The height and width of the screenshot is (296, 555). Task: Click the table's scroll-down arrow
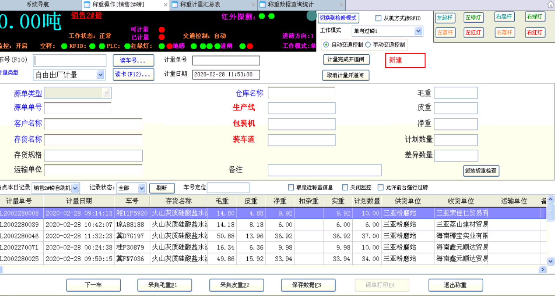(550, 261)
